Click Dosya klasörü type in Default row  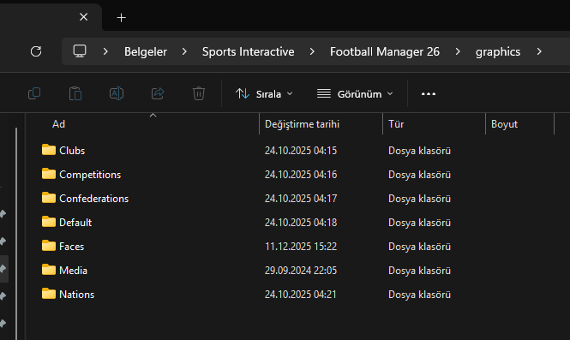pyautogui.click(x=419, y=223)
